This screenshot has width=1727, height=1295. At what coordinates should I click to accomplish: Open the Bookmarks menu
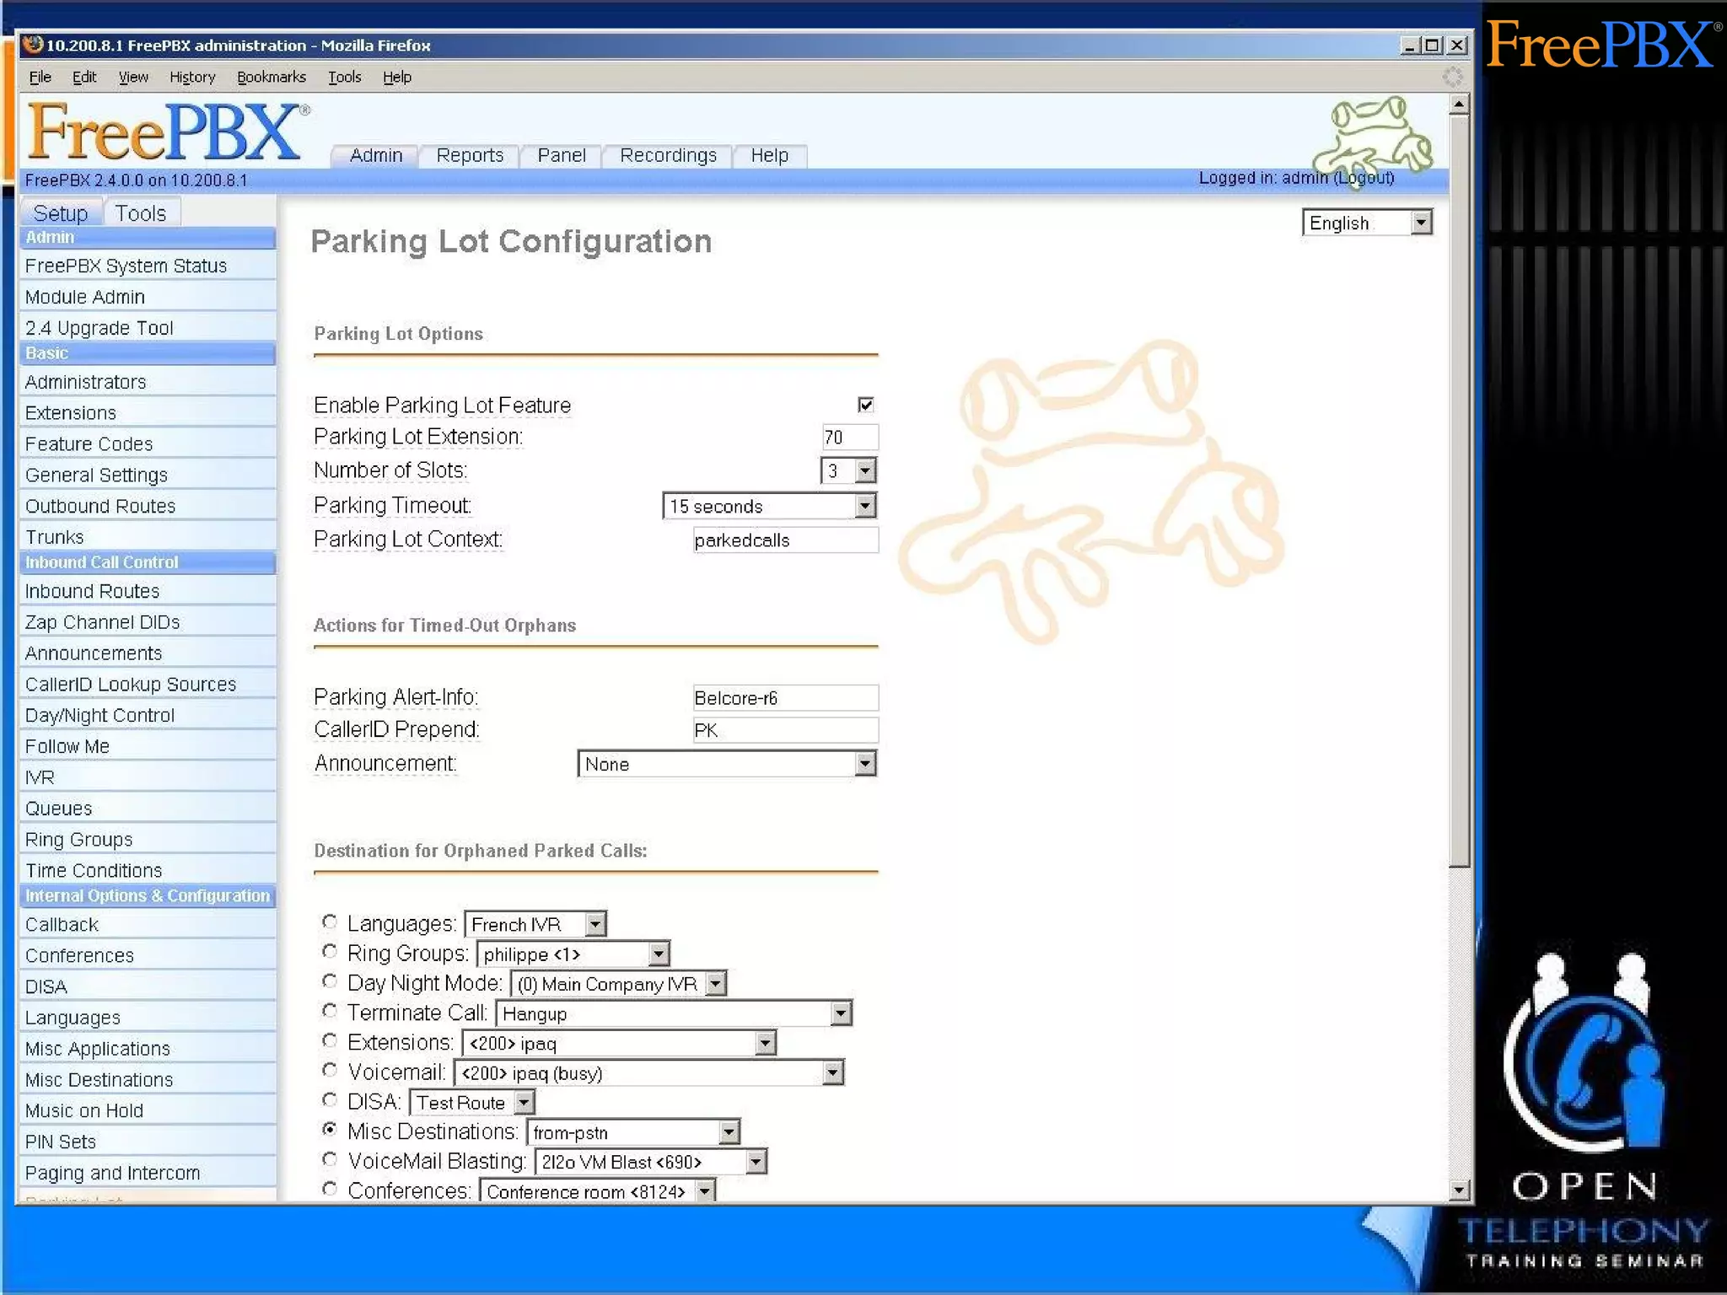[x=271, y=77]
